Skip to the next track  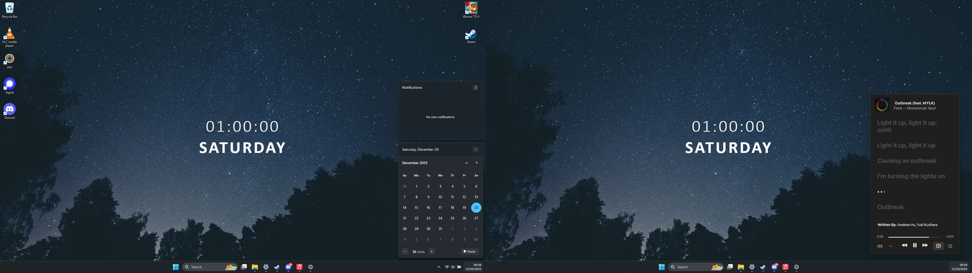click(x=925, y=245)
